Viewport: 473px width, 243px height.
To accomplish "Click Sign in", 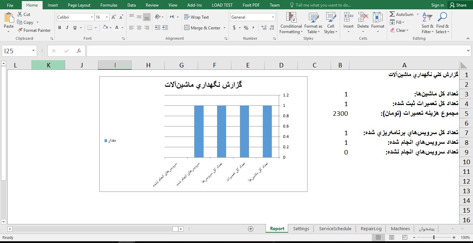I will (437, 5).
